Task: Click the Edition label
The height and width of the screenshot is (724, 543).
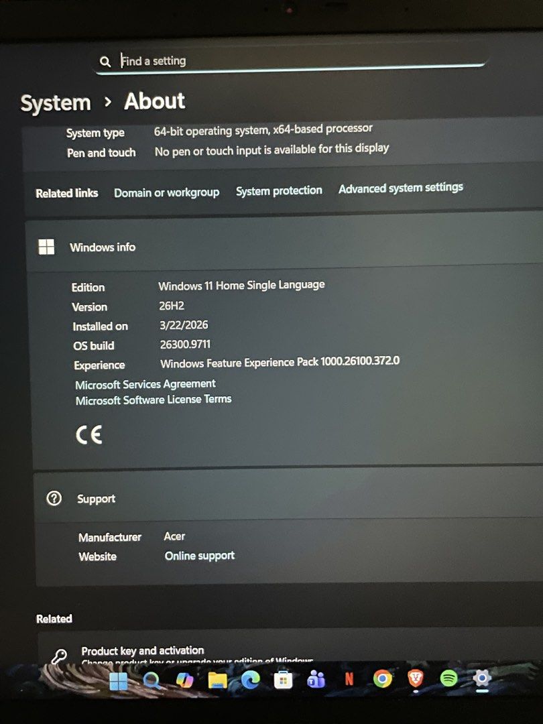Action: [x=88, y=287]
